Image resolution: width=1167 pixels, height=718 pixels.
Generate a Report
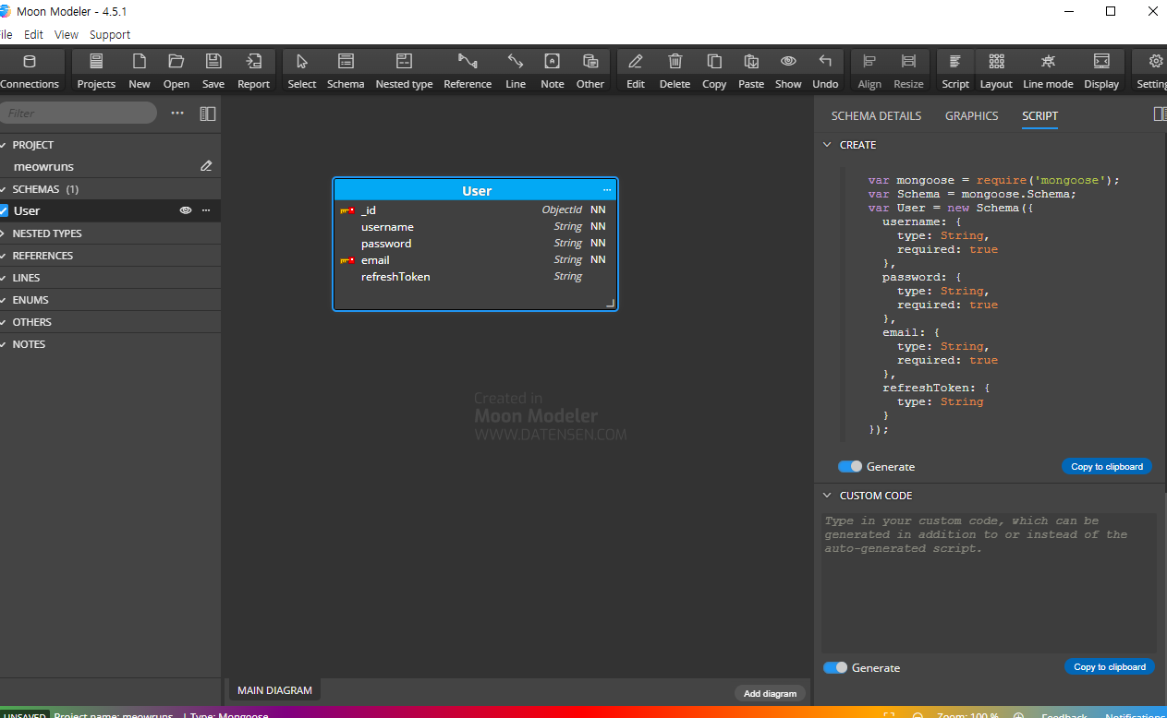point(253,71)
